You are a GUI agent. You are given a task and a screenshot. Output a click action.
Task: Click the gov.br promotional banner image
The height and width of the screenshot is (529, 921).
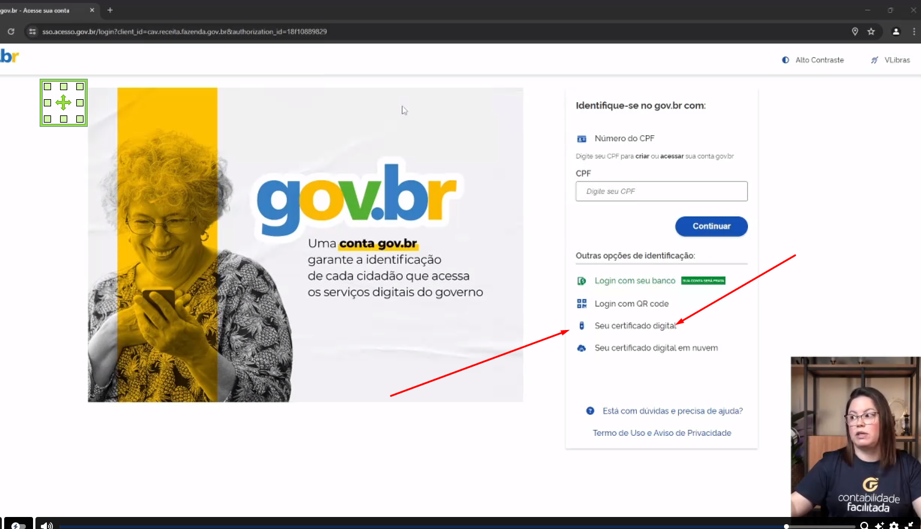[x=306, y=245]
